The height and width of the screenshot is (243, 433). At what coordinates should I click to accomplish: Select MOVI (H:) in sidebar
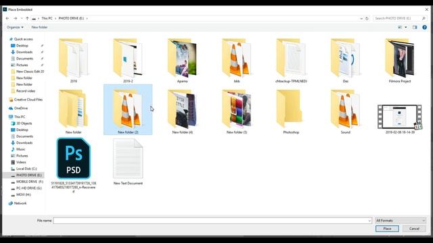click(x=23, y=194)
